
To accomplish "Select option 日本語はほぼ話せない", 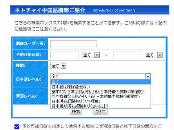I will (100, 87).
